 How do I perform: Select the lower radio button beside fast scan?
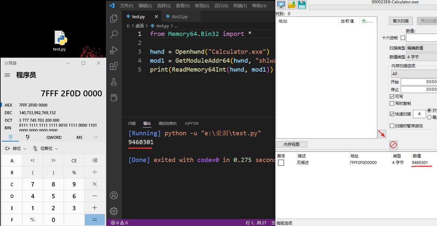[x=429, y=117]
